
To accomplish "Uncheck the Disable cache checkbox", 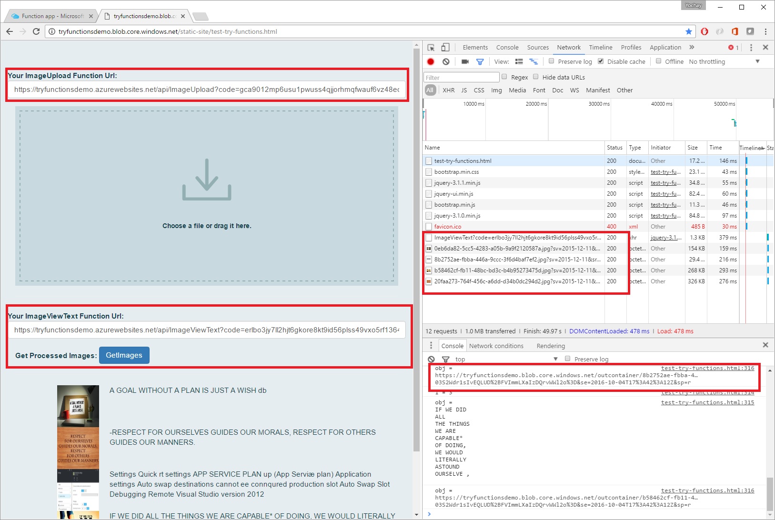I will click(x=601, y=61).
